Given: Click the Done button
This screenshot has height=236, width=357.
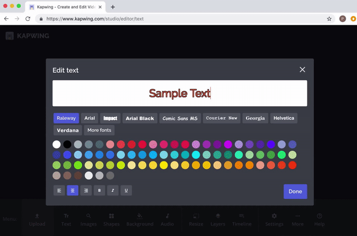Looking at the screenshot, I should pos(295,191).
